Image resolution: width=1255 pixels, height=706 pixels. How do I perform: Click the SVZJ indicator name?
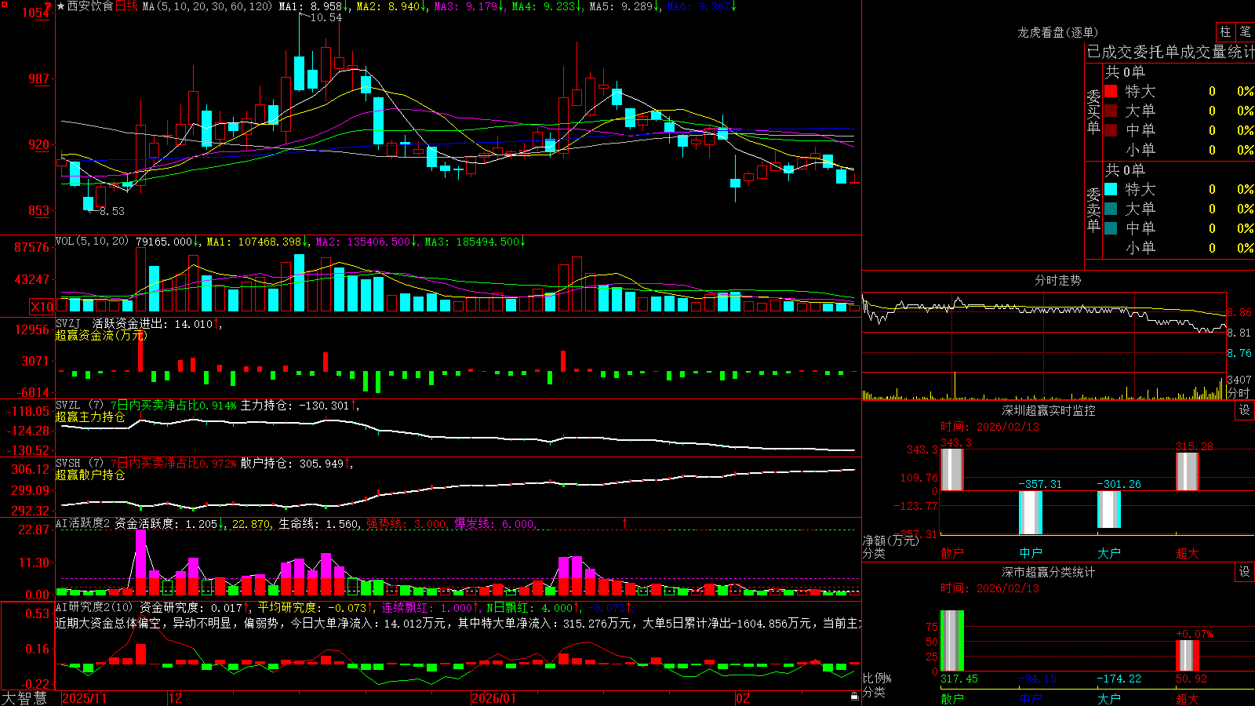point(68,324)
